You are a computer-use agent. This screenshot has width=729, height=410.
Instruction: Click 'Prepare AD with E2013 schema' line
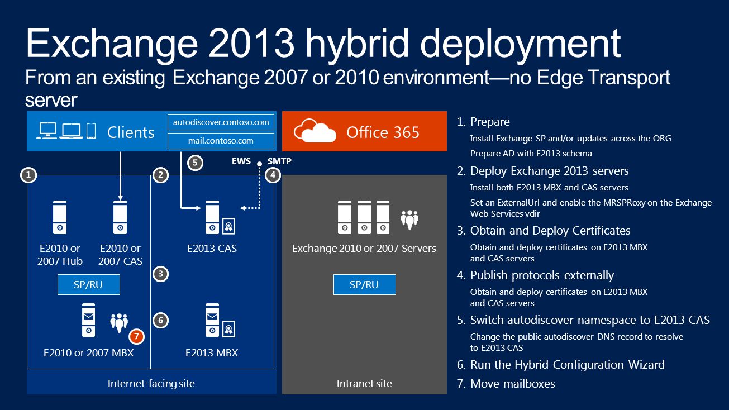tap(531, 153)
